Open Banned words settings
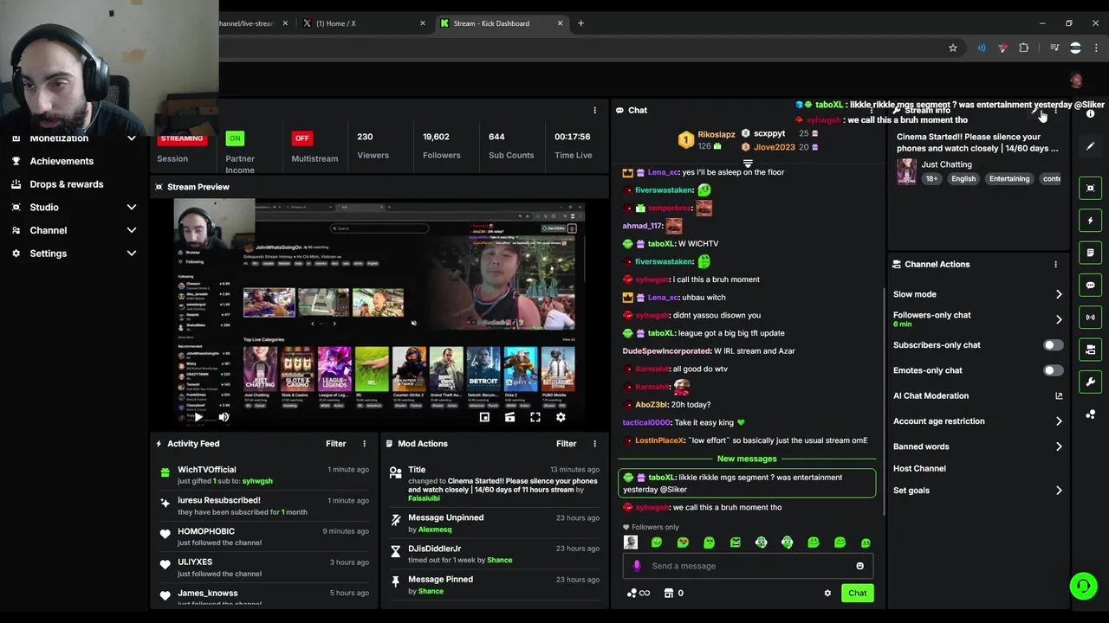The width and height of the screenshot is (1109, 623). click(x=977, y=446)
